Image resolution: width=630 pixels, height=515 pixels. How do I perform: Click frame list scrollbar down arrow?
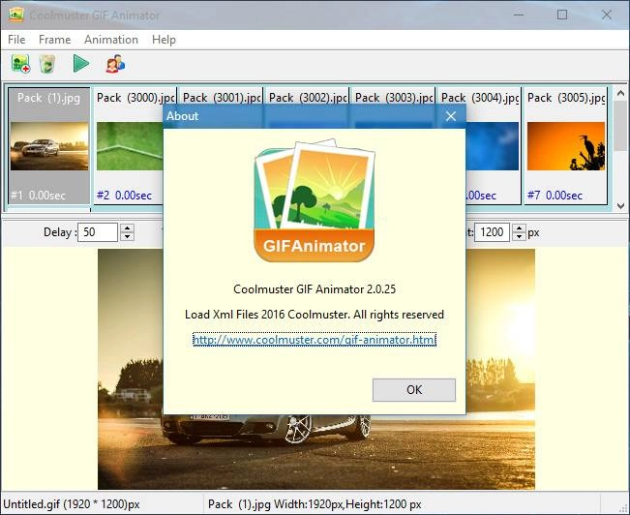[x=620, y=206]
